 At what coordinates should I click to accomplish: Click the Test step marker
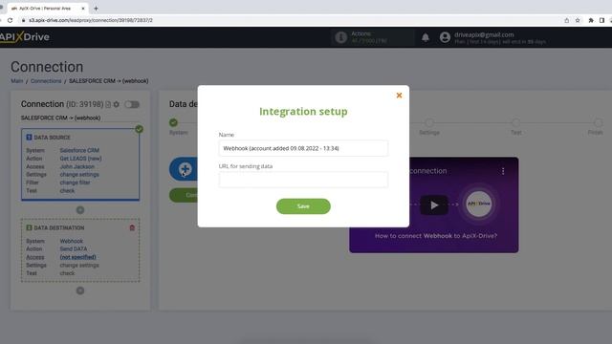(516, 123)
